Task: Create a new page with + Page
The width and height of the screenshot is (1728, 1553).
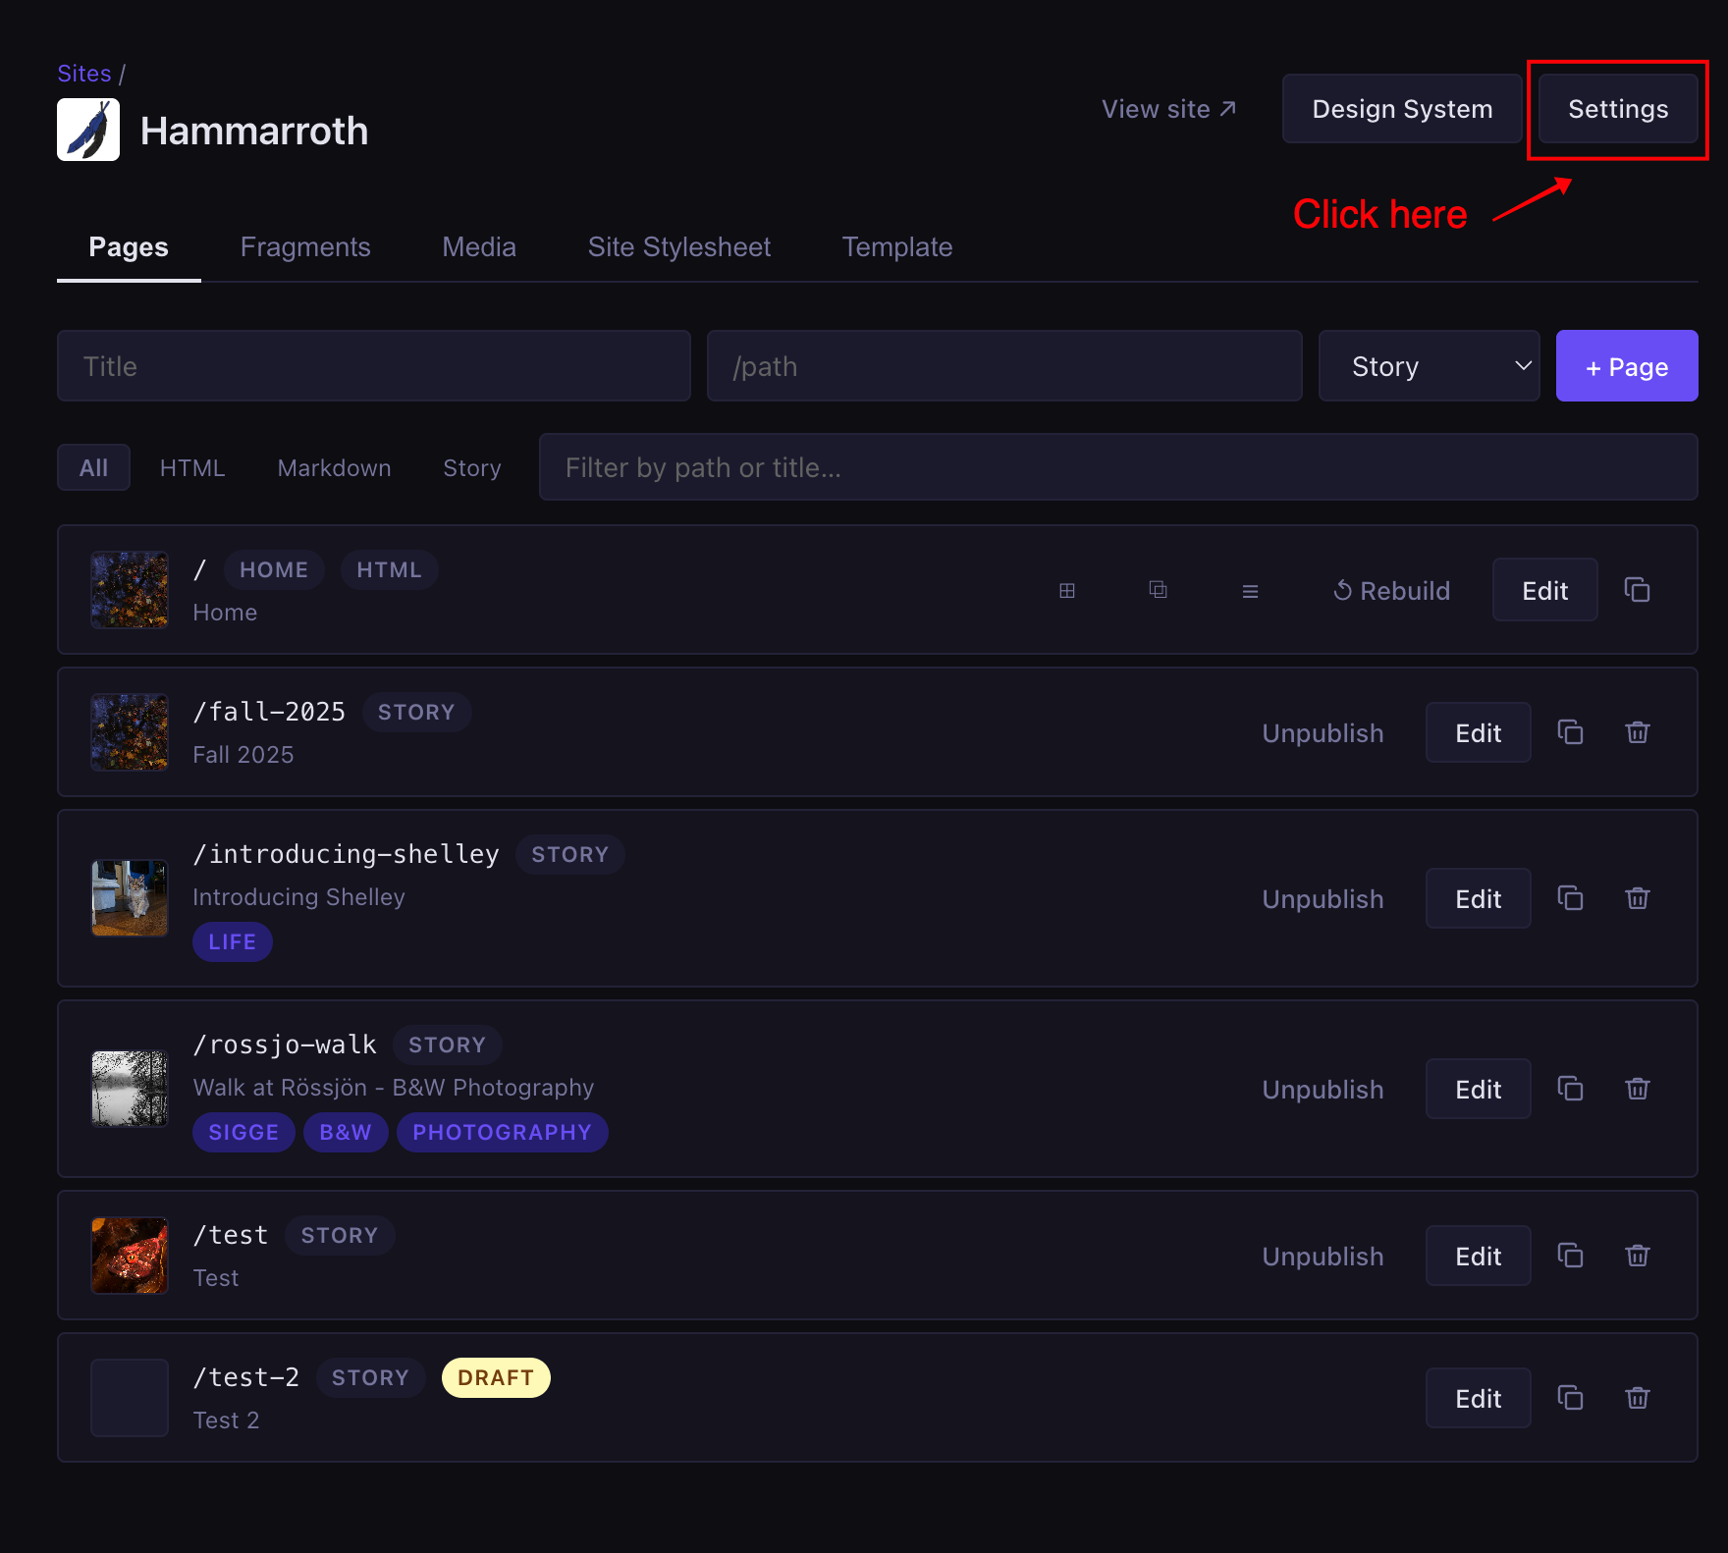Action: (1626, 365)
